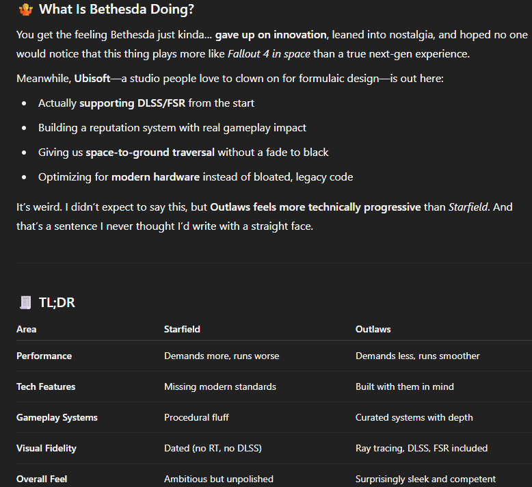Screen dimensions: 532x487
Task: Click the sentence starting "Meanwhile, Ubisoft"
Action: click(x=230, y=79)
